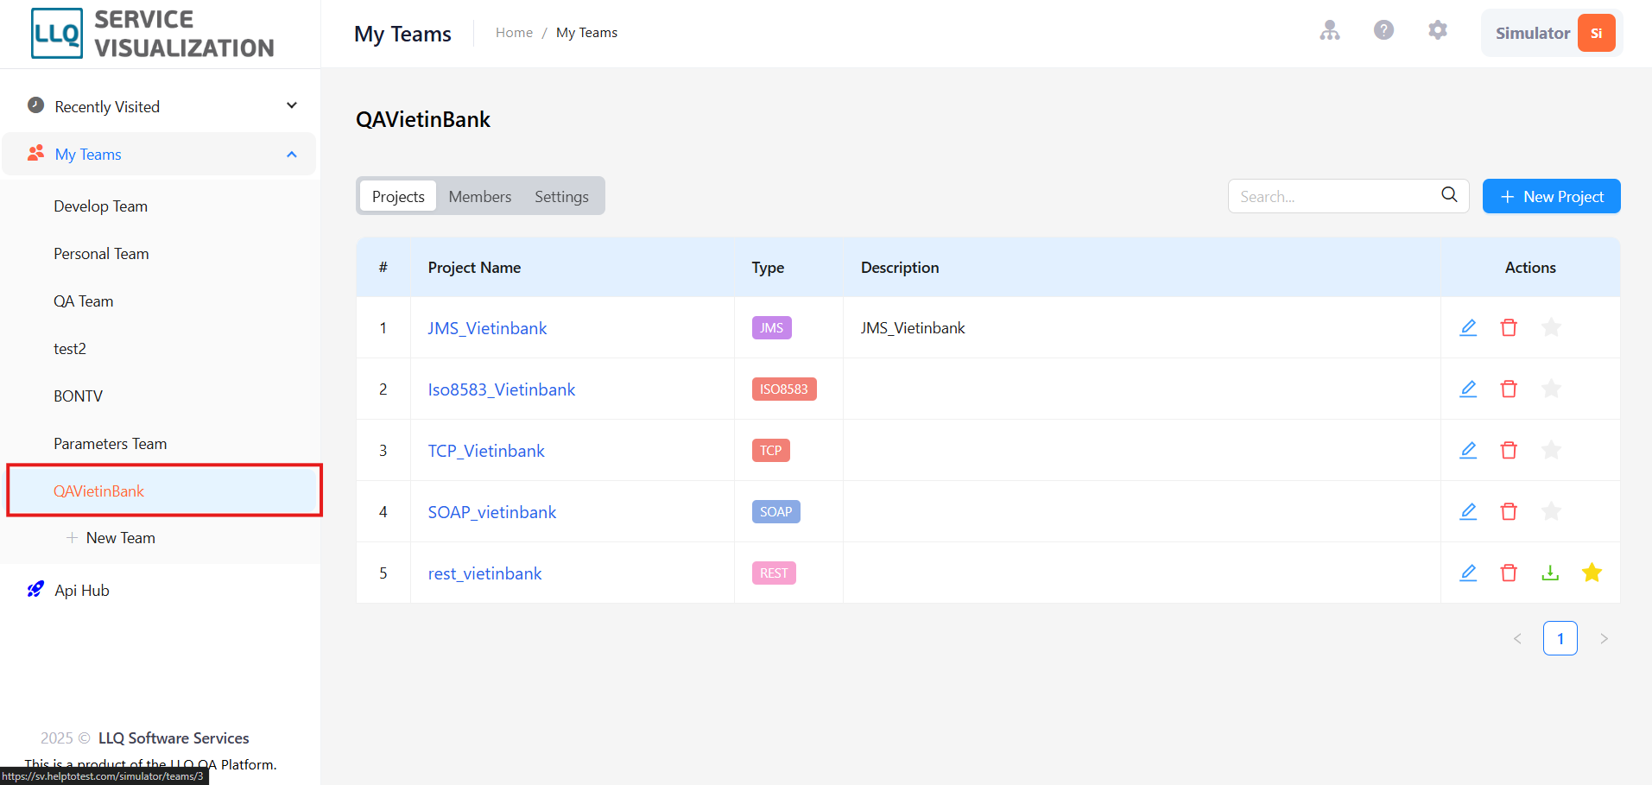Edit the SOAP_vietinbank project
This screenshot has width=1652, height=785.
pos(1468,511)
